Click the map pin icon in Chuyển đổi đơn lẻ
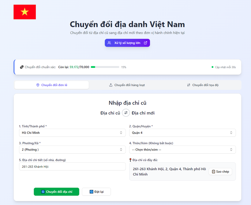The width and height of the screenshot is (251, 205). point(38,85)
